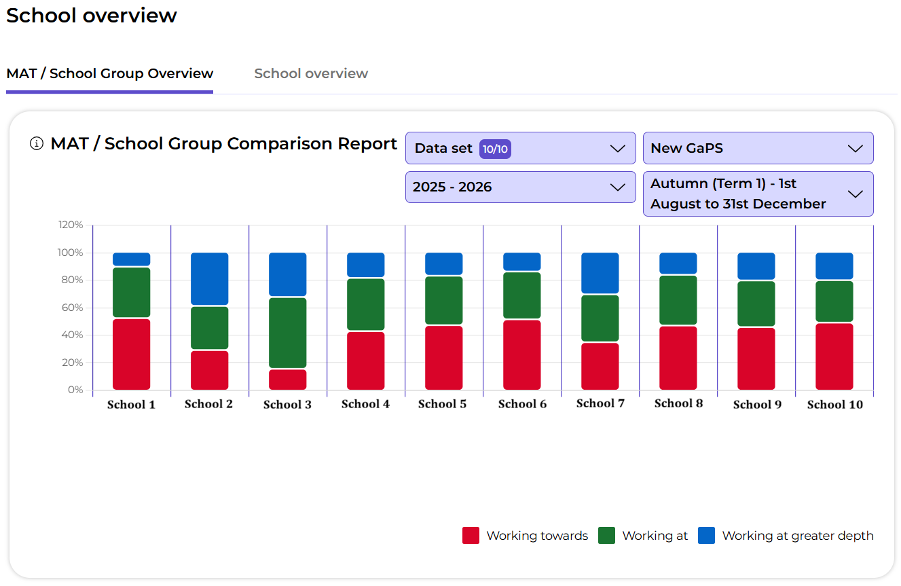The height and width of the screenshot is (586, 901).
Task: Switch to the School overview tab
Action: [x=311, y=73]
